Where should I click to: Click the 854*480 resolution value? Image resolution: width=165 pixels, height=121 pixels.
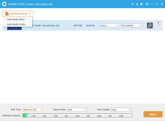(78, 26)
